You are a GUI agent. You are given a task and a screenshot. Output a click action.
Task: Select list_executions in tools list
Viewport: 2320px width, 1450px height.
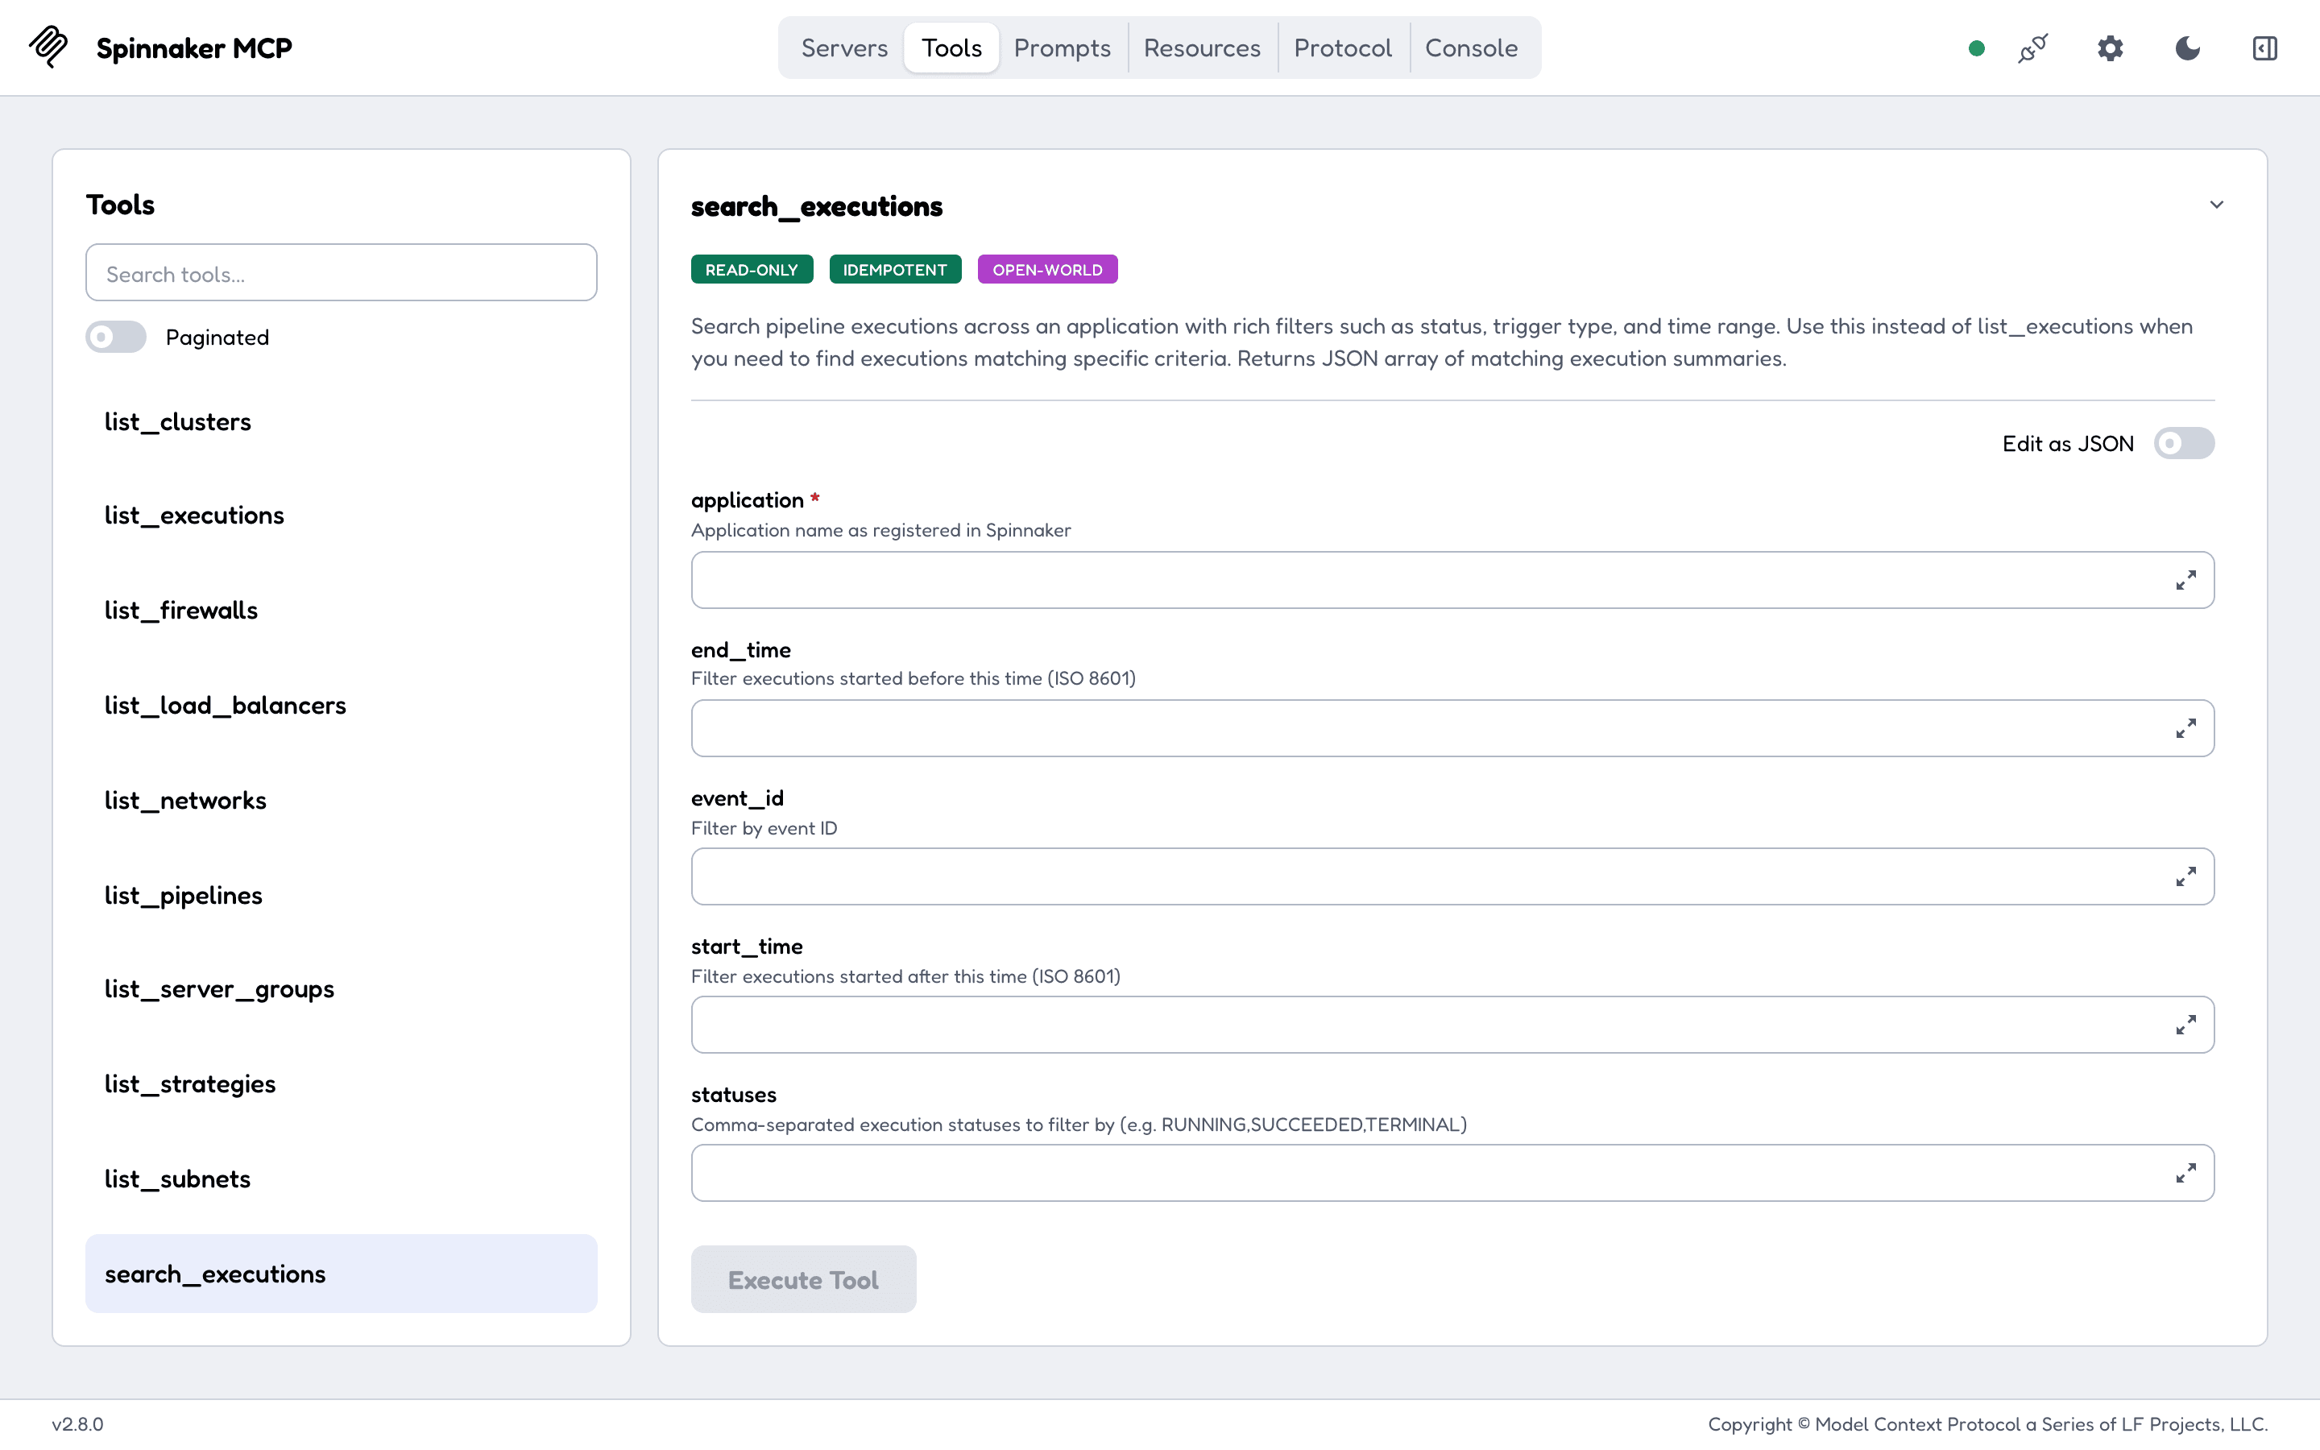click(342, 516)
